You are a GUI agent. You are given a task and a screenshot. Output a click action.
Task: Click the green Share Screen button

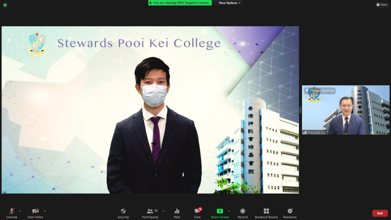point(220,213)
